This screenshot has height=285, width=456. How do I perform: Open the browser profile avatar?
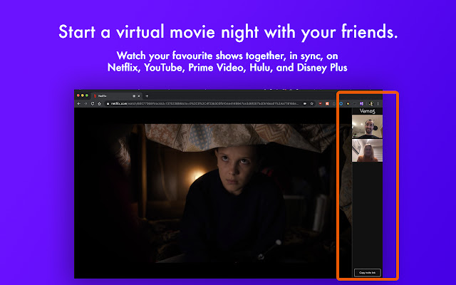370,103
